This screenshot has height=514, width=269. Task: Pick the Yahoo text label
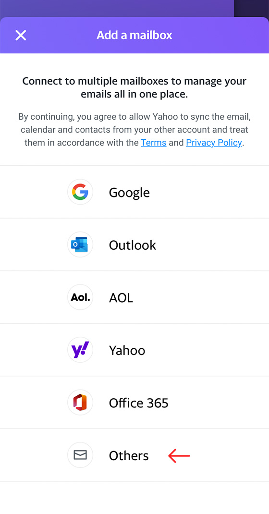(127, 350)
